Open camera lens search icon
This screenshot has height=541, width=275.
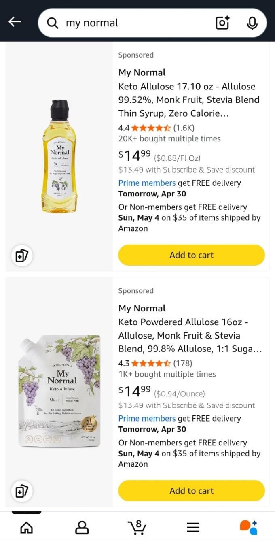(x=222, y=23)
